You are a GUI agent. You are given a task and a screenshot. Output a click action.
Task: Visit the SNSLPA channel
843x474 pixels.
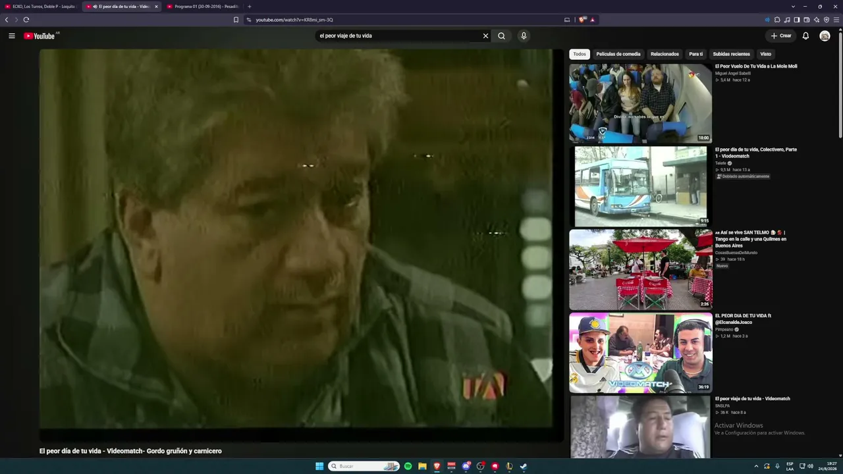(722, 406)
